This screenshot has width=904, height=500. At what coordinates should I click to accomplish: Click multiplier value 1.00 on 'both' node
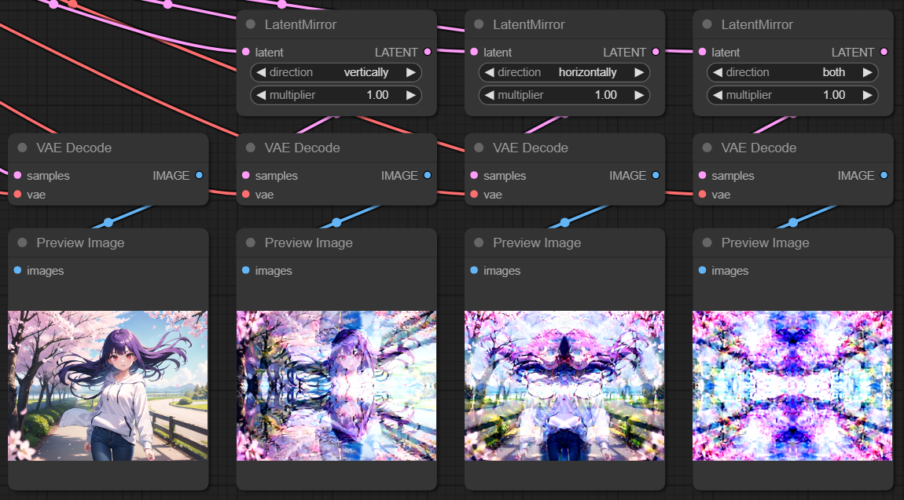834,95
